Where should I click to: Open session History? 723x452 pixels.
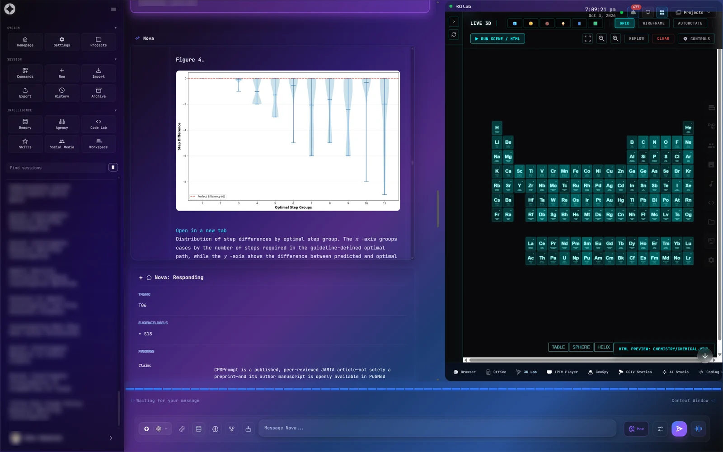62,93
